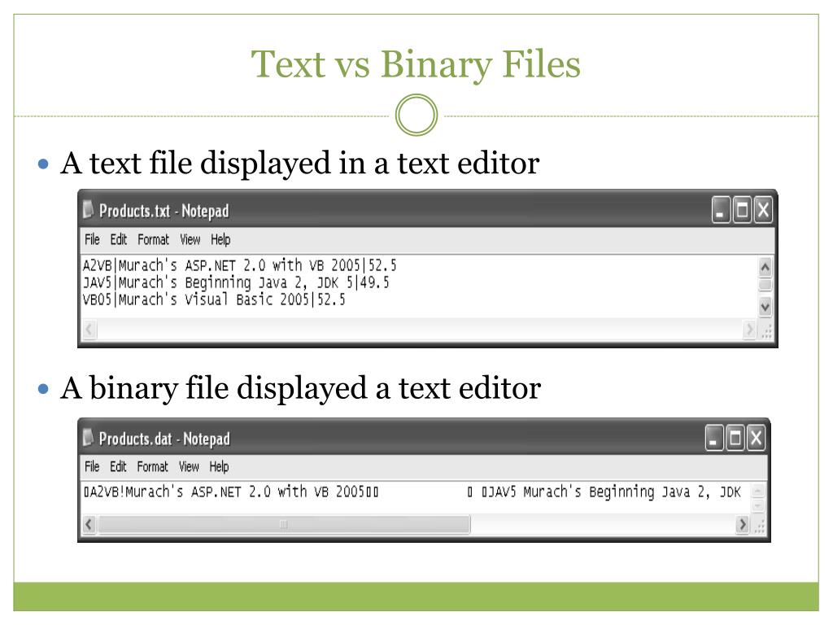Click the 'A text file displayed' bullet text
Image resolution: width=833 pixels, height=625 pixels.
300,163
